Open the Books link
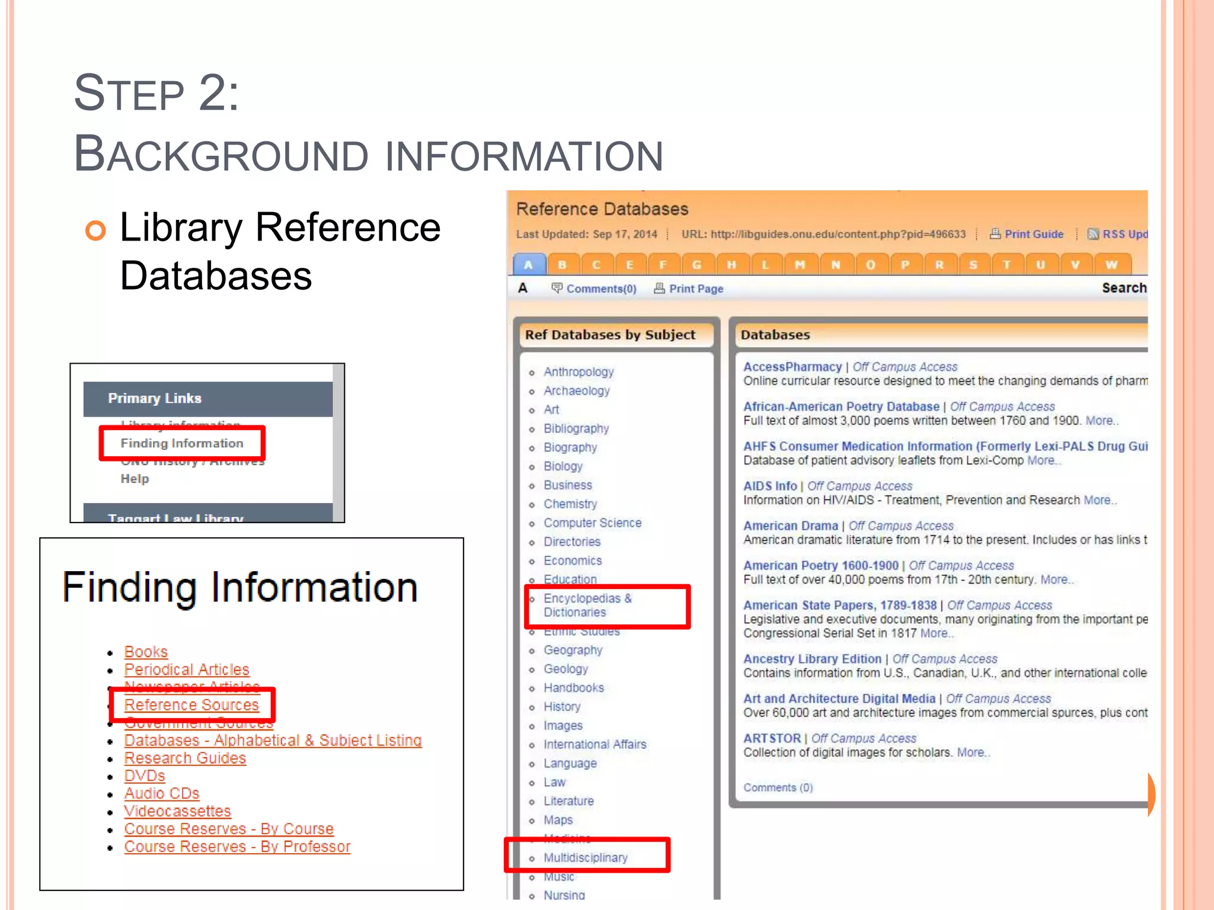The height and width of the screenshot is (910, 1214). tap(146, 652)
